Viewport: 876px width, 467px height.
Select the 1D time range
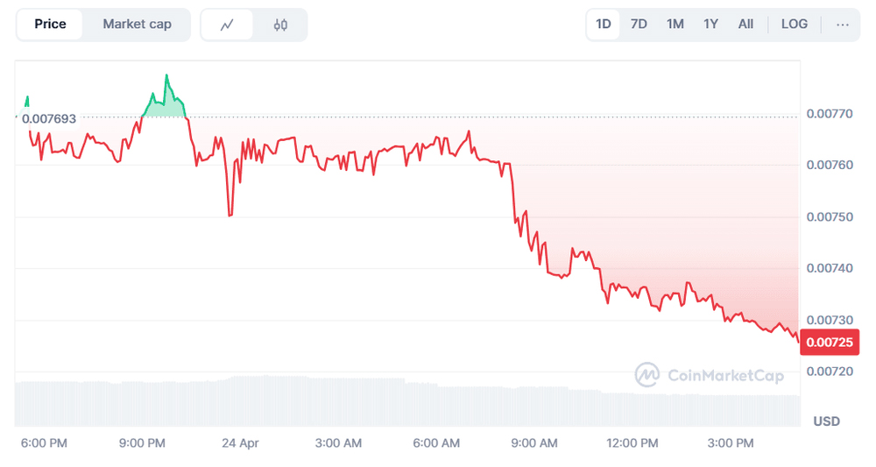point(604,25)
